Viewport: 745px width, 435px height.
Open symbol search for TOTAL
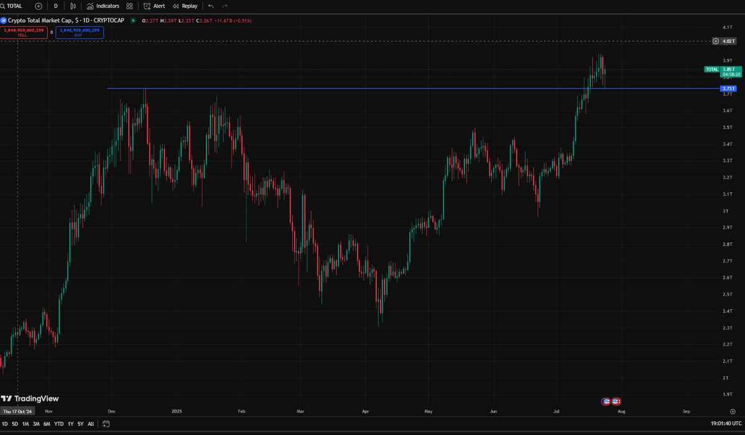point(11,6)
